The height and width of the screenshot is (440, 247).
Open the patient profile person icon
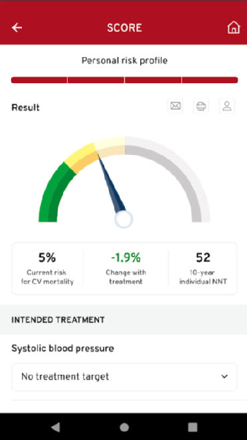click(227, 106)
